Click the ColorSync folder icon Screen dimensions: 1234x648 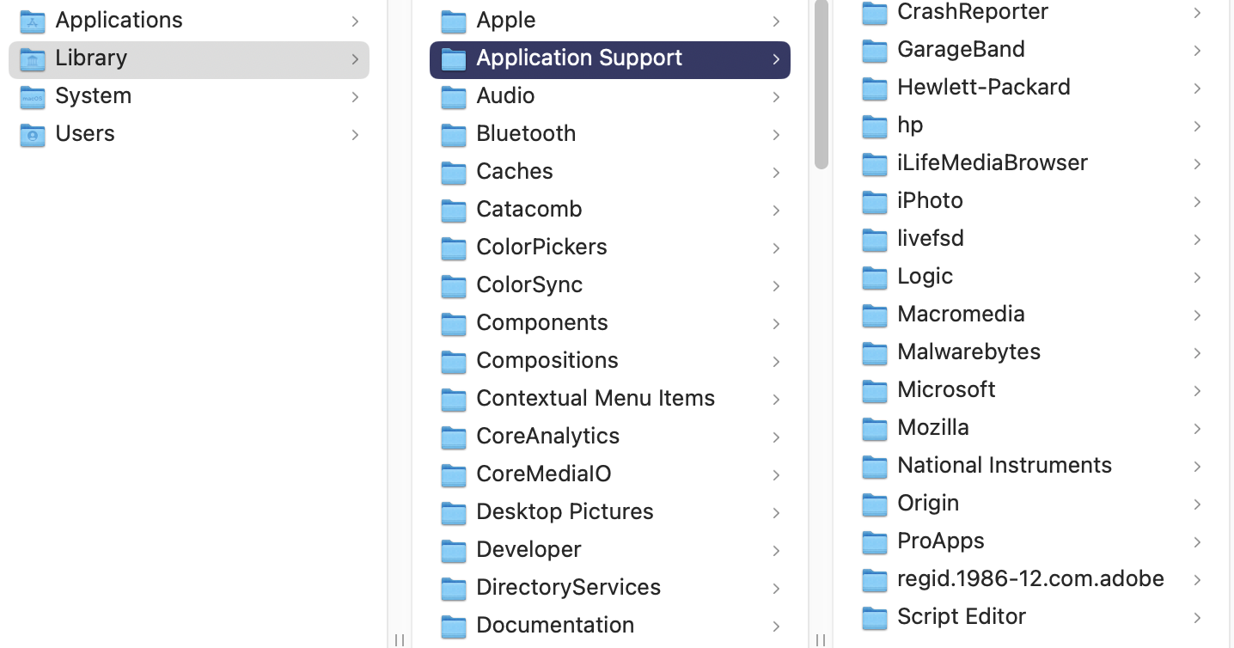pyautogui.click(x=453, y=285)
